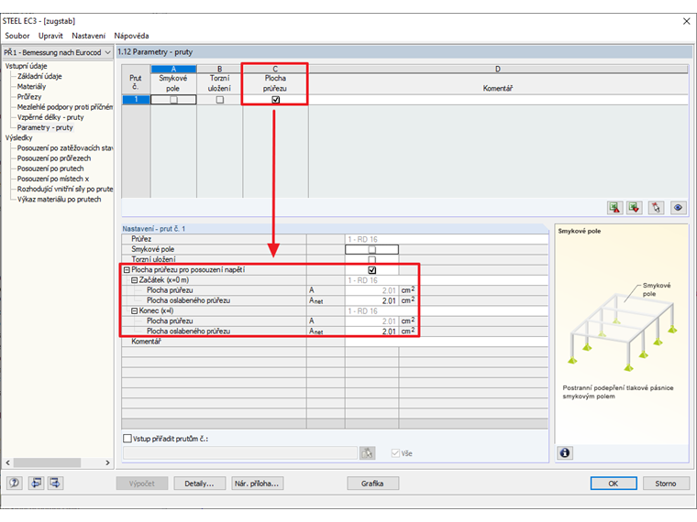
Task: Click the Výsledky tree heading
Action: [18, 137]
